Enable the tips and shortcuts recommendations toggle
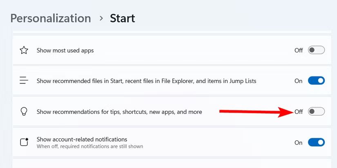This screenshot has width=337, height=168. pyautogui.click(x=316, y=111)
